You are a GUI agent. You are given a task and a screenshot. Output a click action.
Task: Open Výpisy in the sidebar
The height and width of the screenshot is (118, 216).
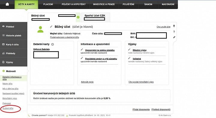pyautogui.click(x=13, y=62)
